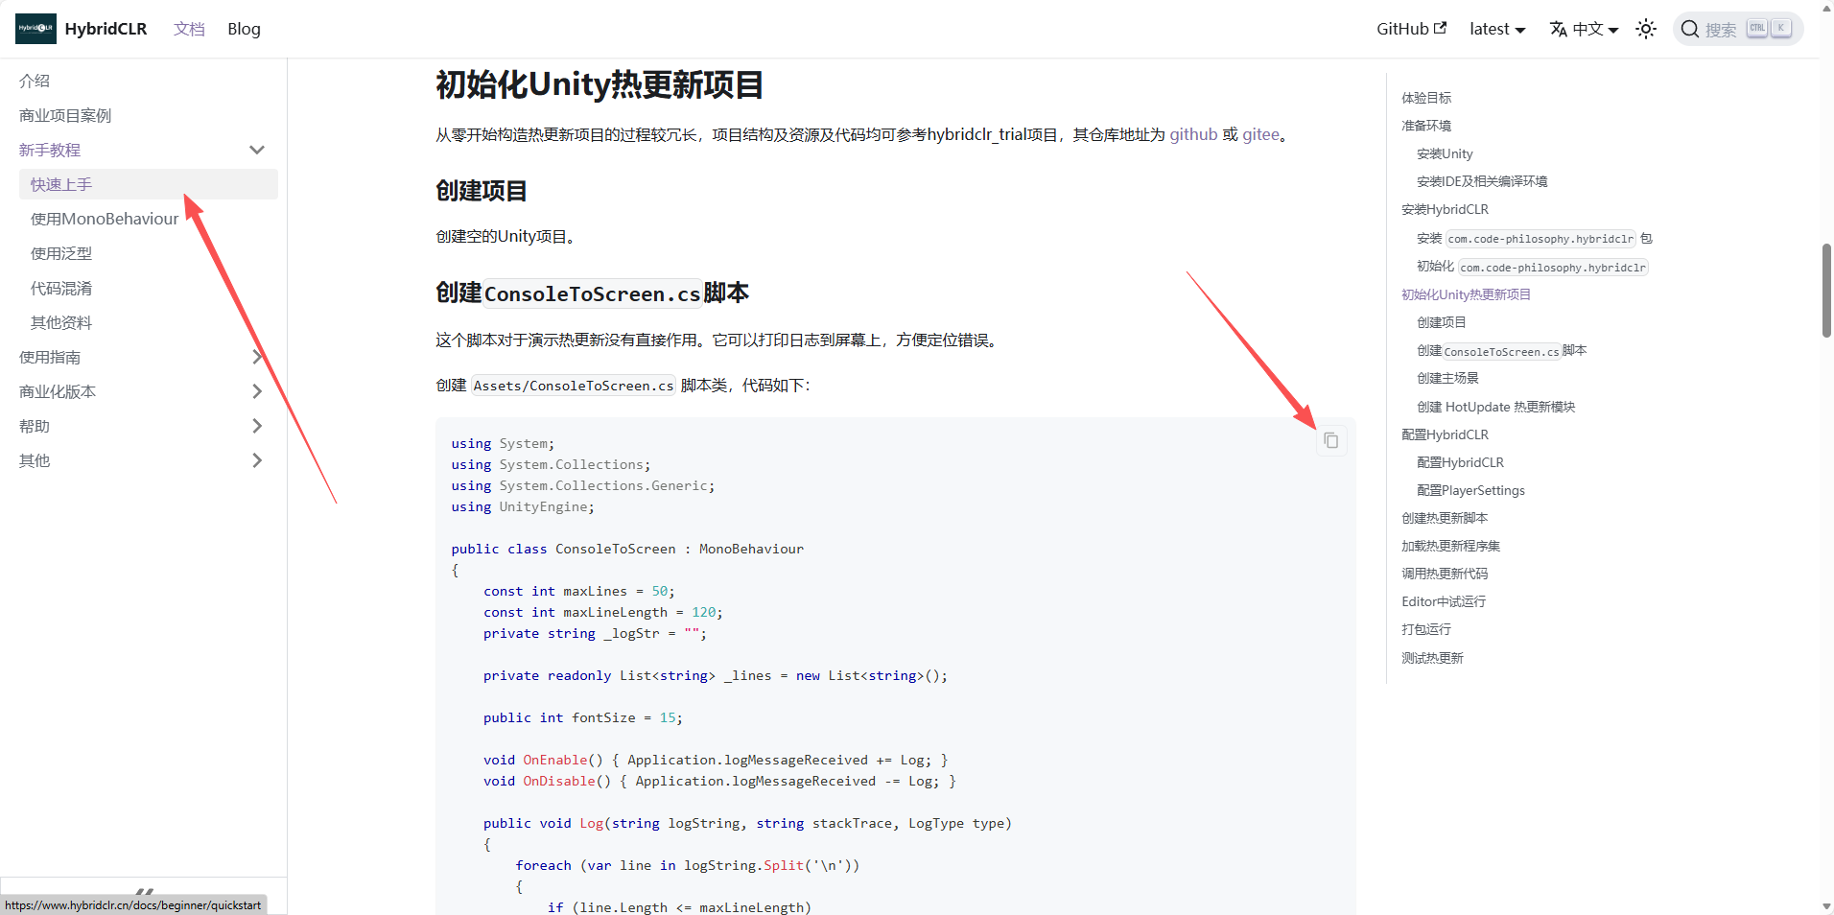Jump to 创建热更新脚本 in contents
Image resolution: width=1834 pixels, height=915 pixels.
coord(1445,518)
